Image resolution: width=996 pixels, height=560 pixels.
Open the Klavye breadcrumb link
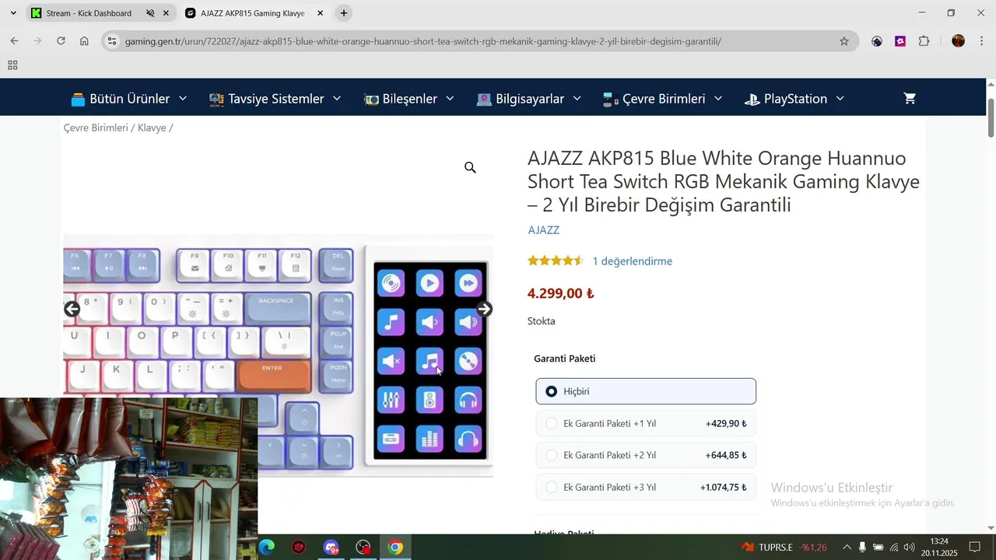coord(152,128)
